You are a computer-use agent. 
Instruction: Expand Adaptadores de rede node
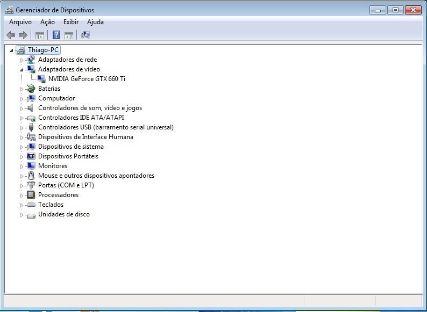pos(22,60)
